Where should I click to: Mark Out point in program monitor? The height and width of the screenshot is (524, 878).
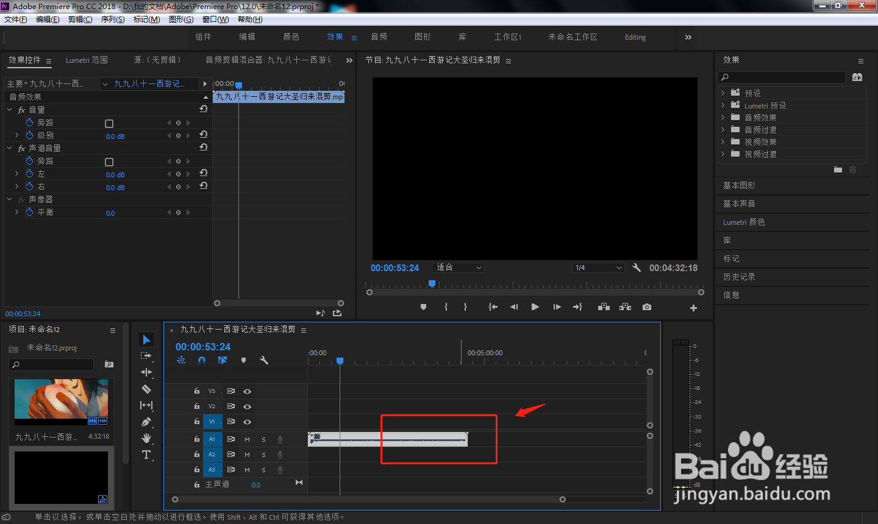pos(465,307)
